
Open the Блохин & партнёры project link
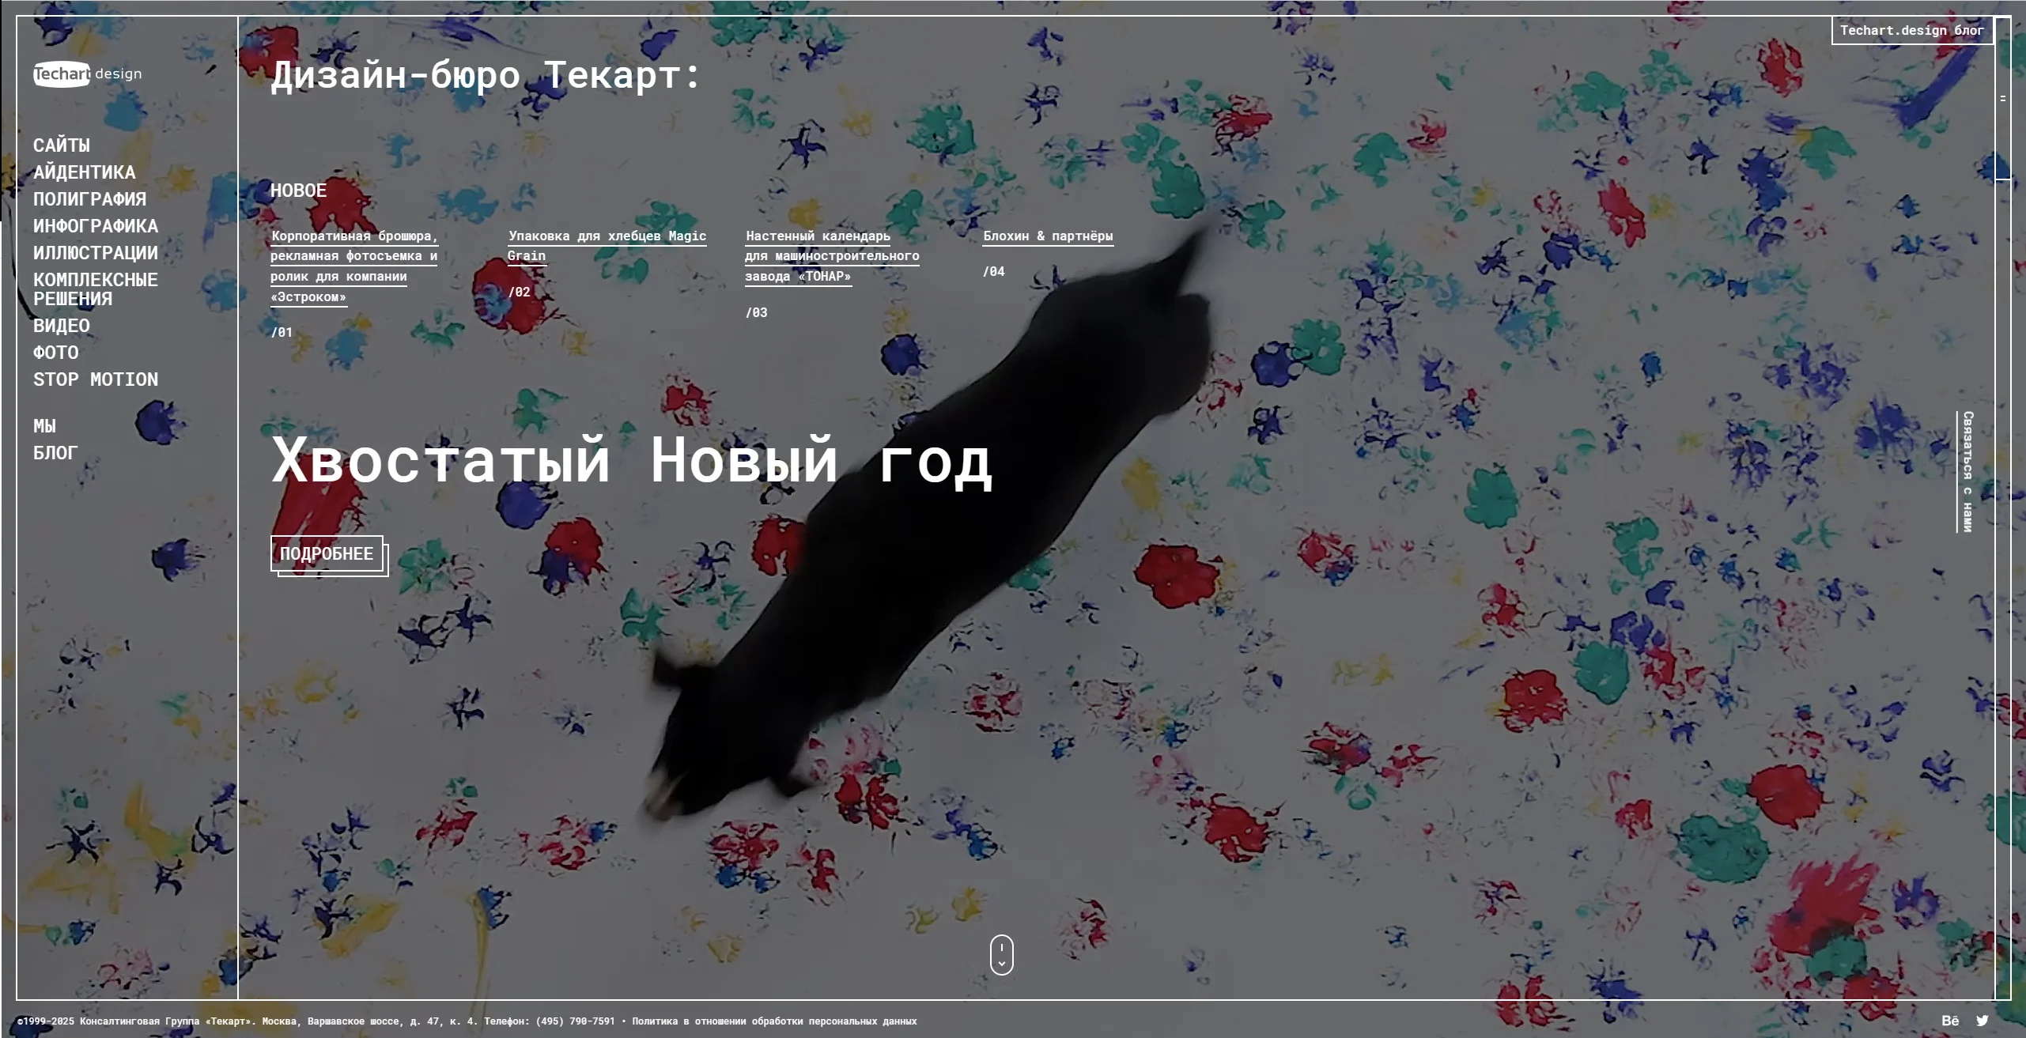tap(1047, 236)
